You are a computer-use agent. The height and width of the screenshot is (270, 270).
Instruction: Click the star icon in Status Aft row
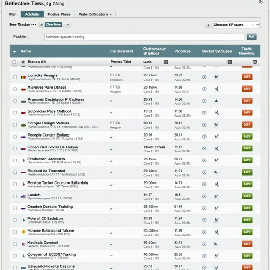point(23,62)
